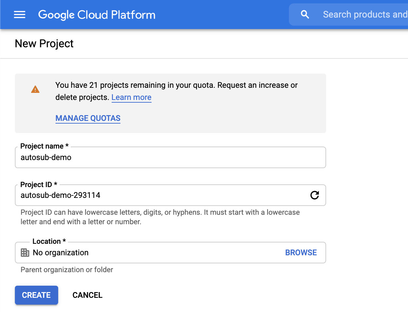408x312 pixels.
Task: Open the MANAGE QUOTAS link
Action: click(88, 119)
